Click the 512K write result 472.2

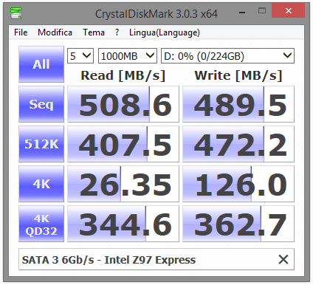pyautogui.click(x=238, y=144)
